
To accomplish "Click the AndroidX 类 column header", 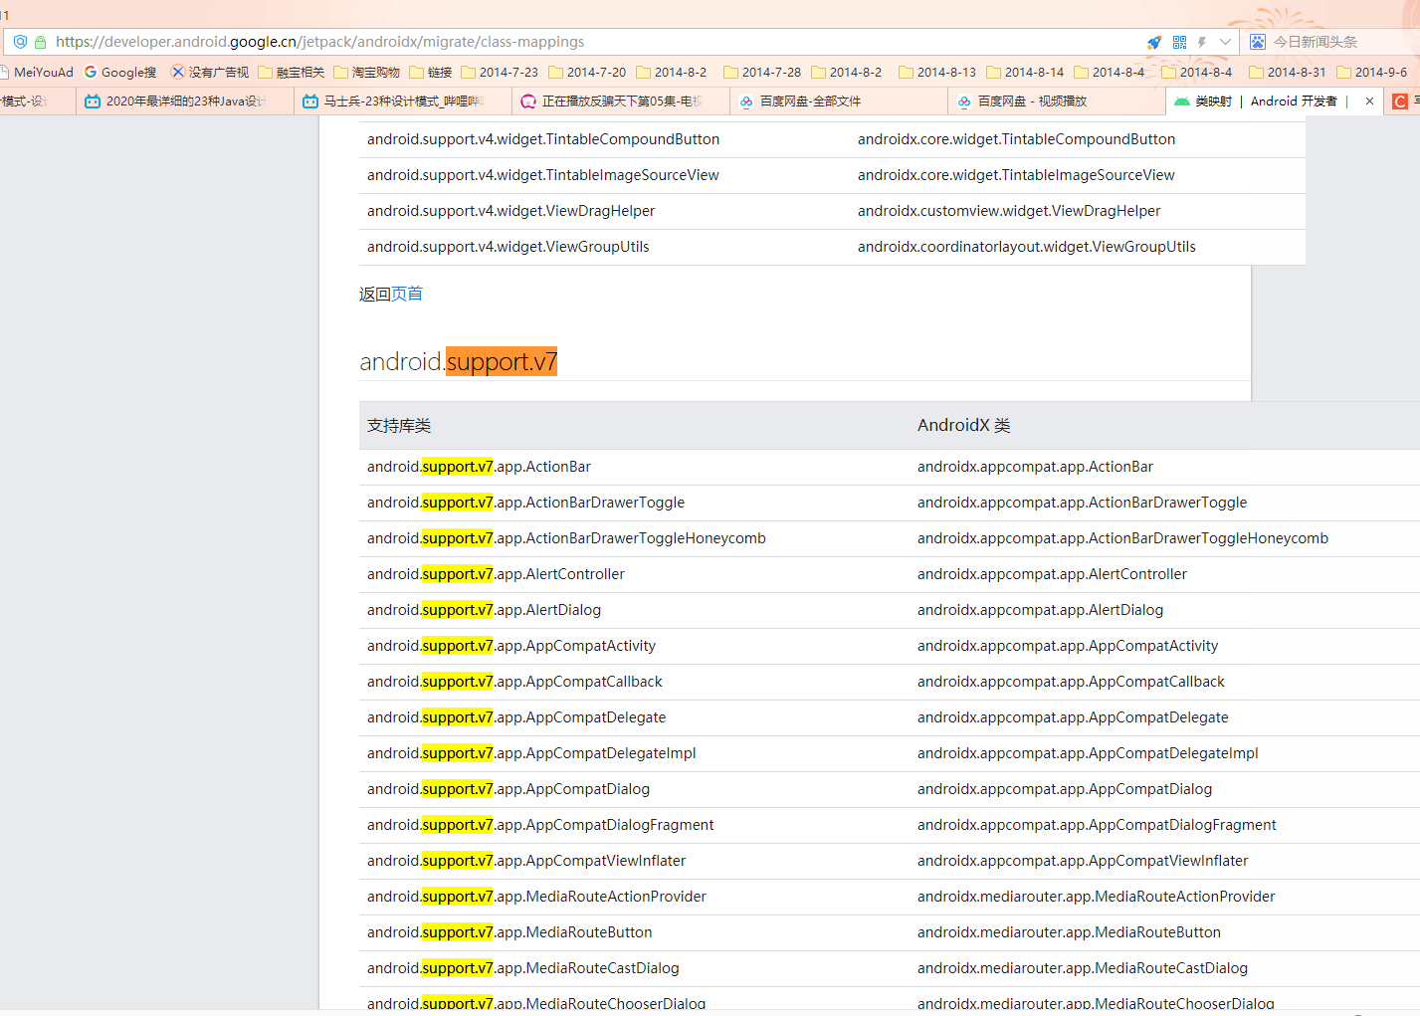I will tap(964, 425).
